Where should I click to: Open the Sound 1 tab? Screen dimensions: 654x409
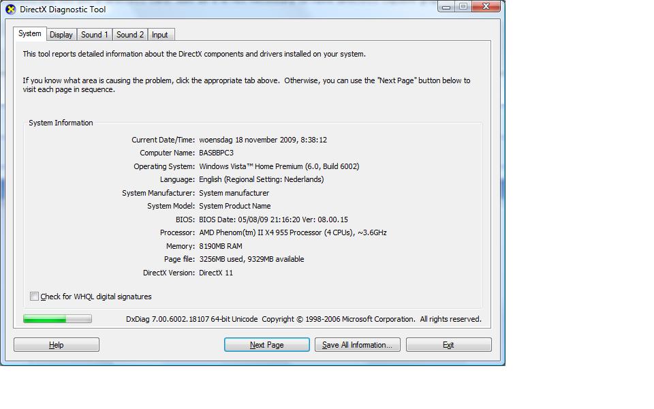[94, 35]
